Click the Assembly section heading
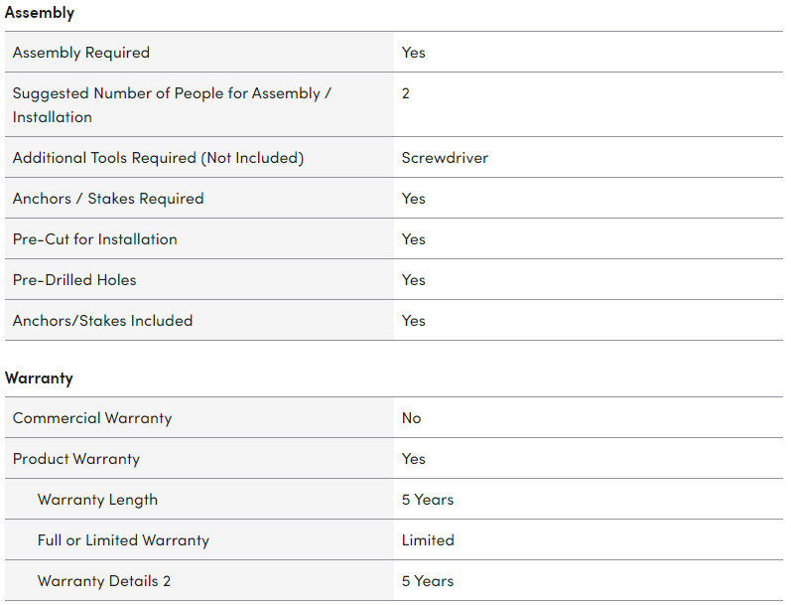The height and width of the screenshot is (605, 791). pos(40,13)
